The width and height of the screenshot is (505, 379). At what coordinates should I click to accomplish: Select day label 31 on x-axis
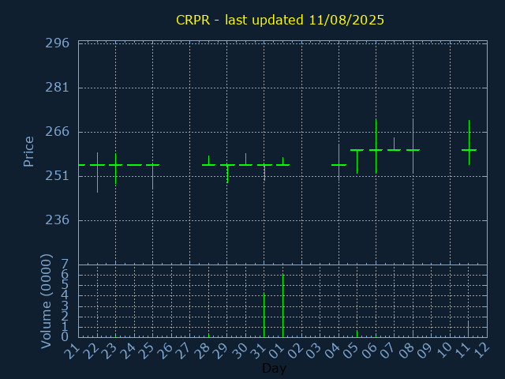257,351
